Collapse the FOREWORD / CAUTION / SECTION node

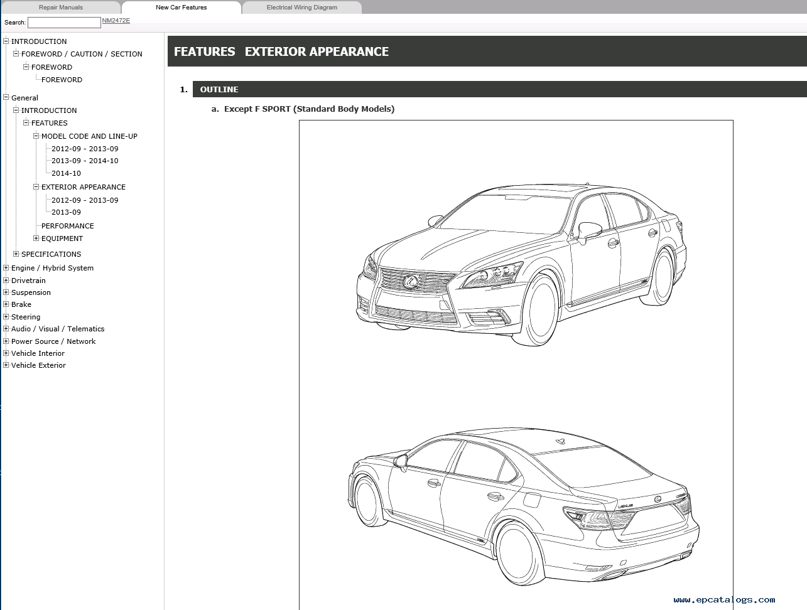pos(16,54)
